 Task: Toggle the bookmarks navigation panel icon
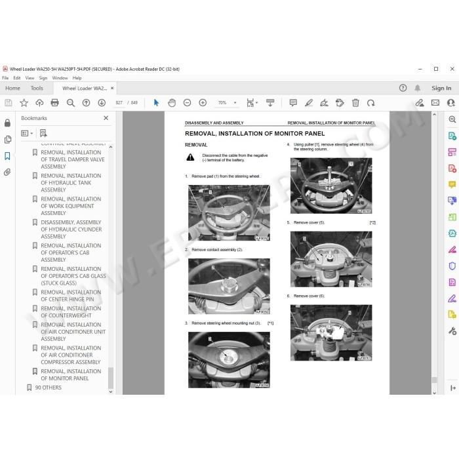click(x=8, y=156)
